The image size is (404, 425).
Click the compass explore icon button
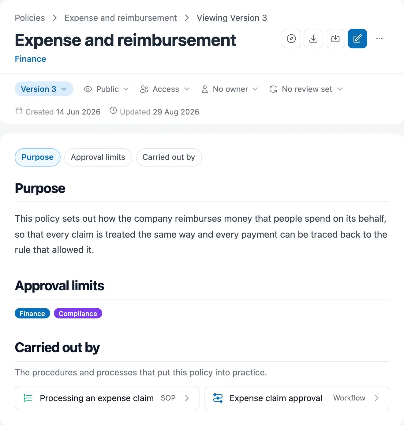291,39
